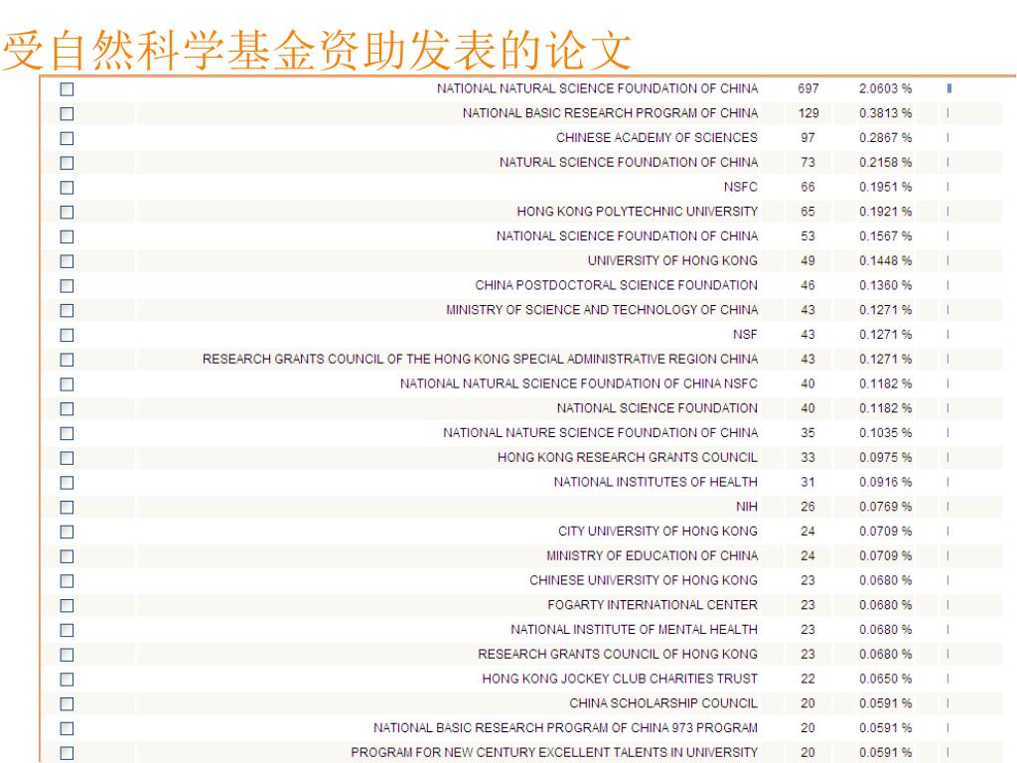Viewport: 1017px width, 763px height.
Task: Click the CHINA SCHOLARSHIP COUNCIL label
Action: (662, 703)
